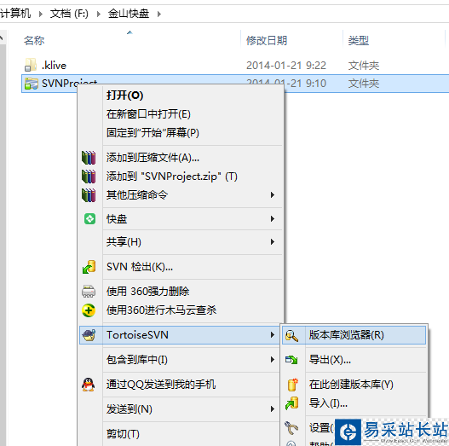Click the SVNProject folder icon

(x=32, y=84)
